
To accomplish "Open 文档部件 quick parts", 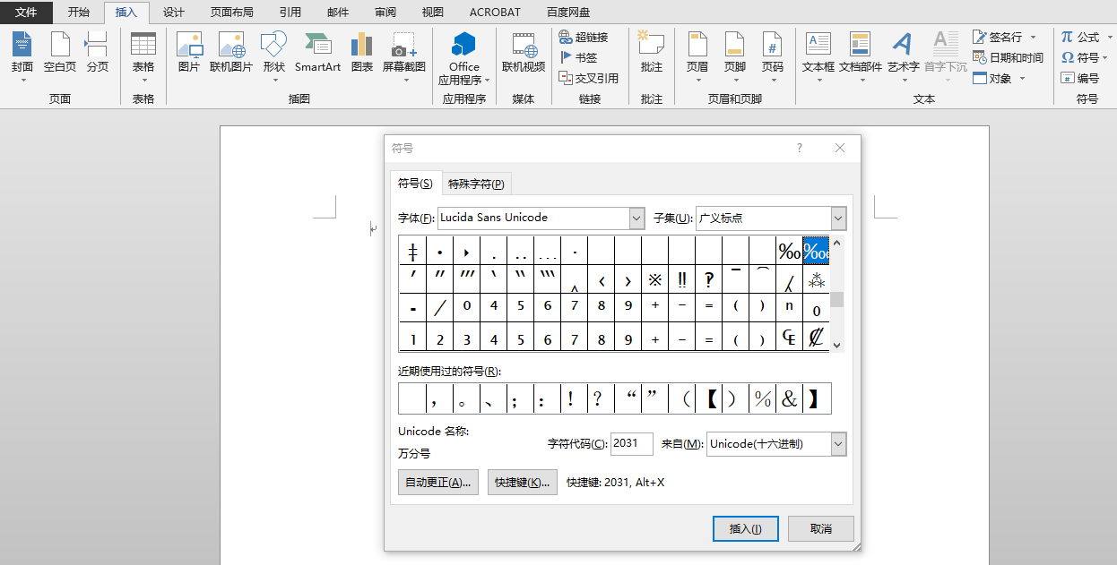I will [x=861, y=58].
